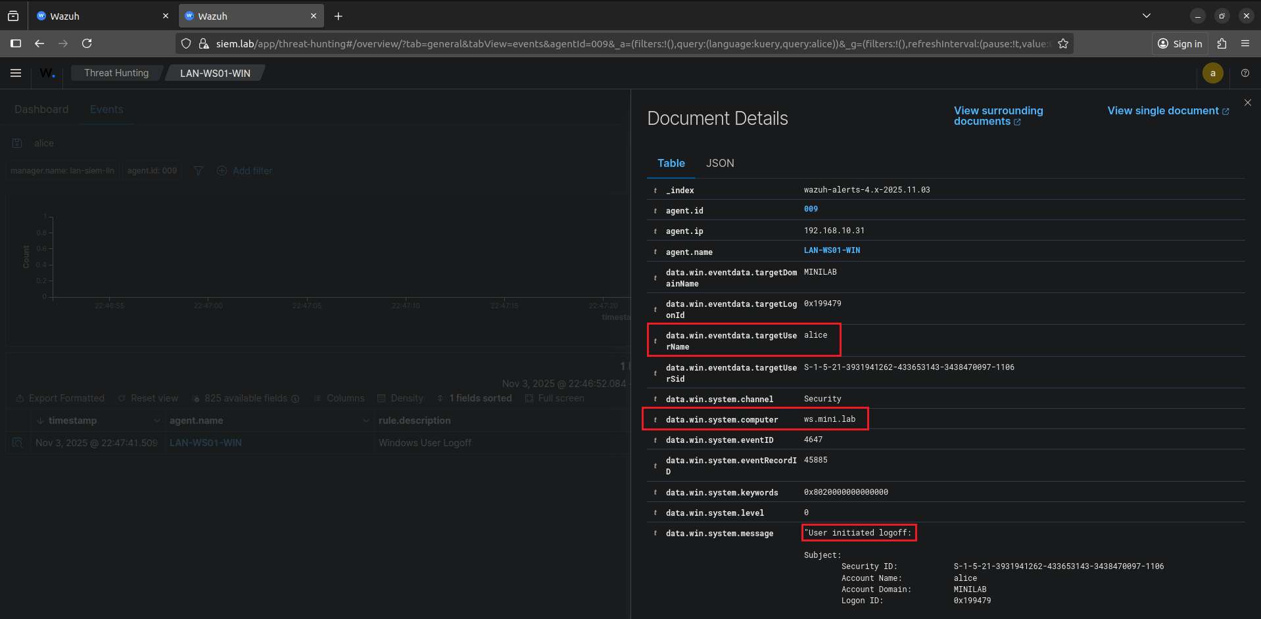The image size is (1261, 619).
Task: Click the Wazuh logo icon
Action: 47,73
